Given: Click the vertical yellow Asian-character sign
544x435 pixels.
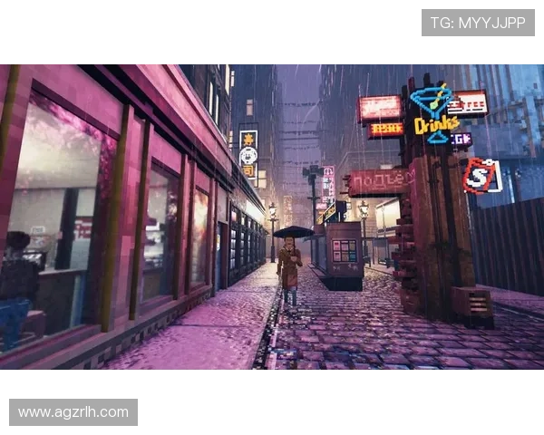Looking at the screenshot, I should tap(248, 155).
